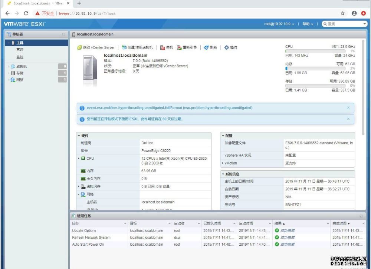
Task: Select 管理 under 主机 in navigator
Action: tap(20, 49)
